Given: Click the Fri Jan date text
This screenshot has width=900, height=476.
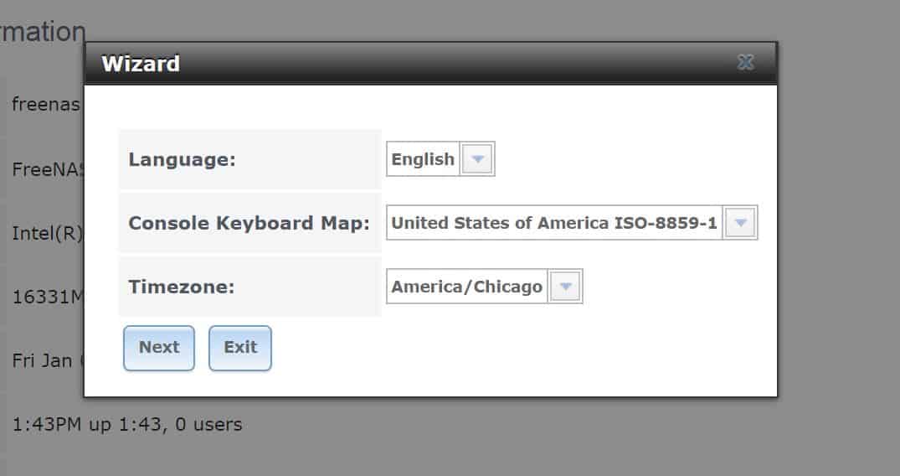Looking at the screenshot, I should (43, 361).
